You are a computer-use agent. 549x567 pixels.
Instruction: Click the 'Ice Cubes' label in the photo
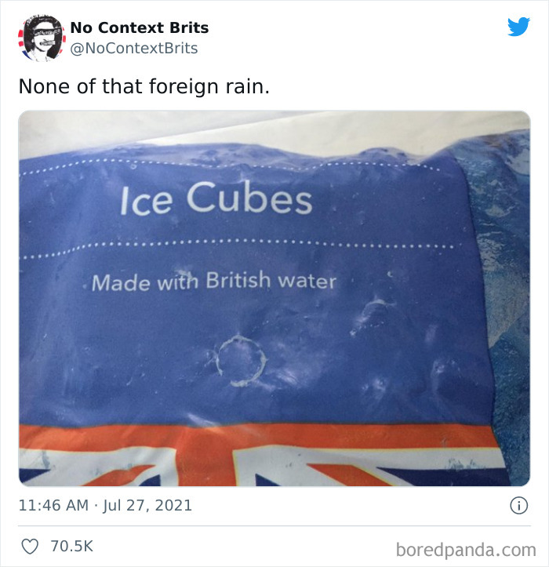[216, 198]
